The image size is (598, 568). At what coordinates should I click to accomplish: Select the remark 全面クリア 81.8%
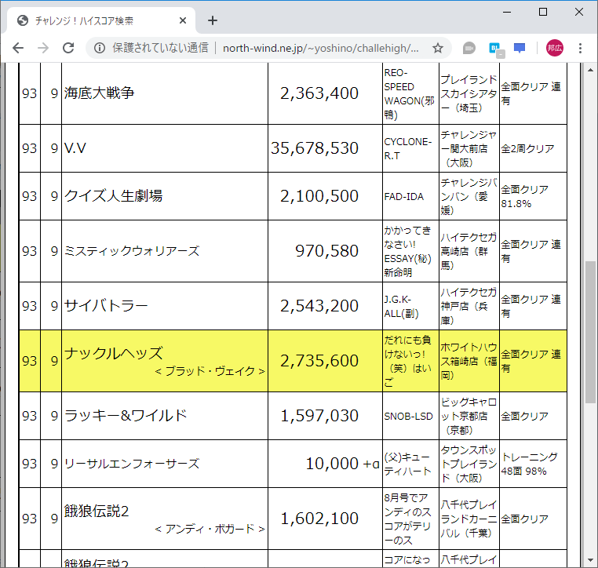pos(525,197)
